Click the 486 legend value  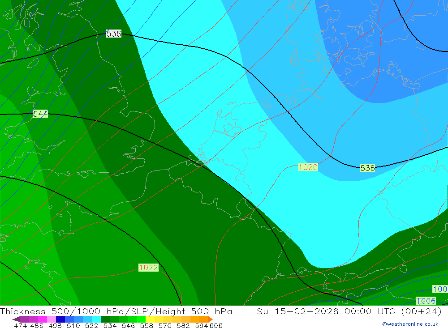coord(37,326)
